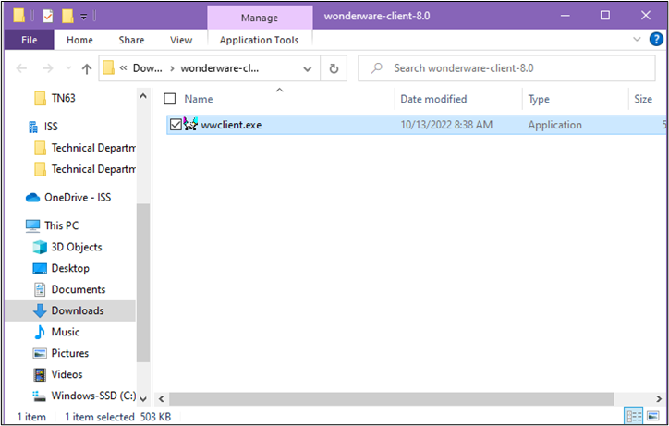Go up one folder level

[87, 68]
